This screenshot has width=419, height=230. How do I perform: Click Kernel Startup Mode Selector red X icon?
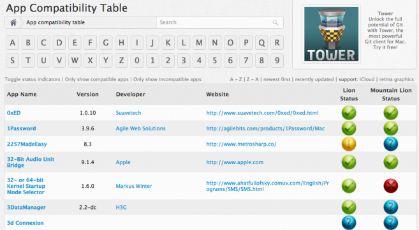(391, 186)
